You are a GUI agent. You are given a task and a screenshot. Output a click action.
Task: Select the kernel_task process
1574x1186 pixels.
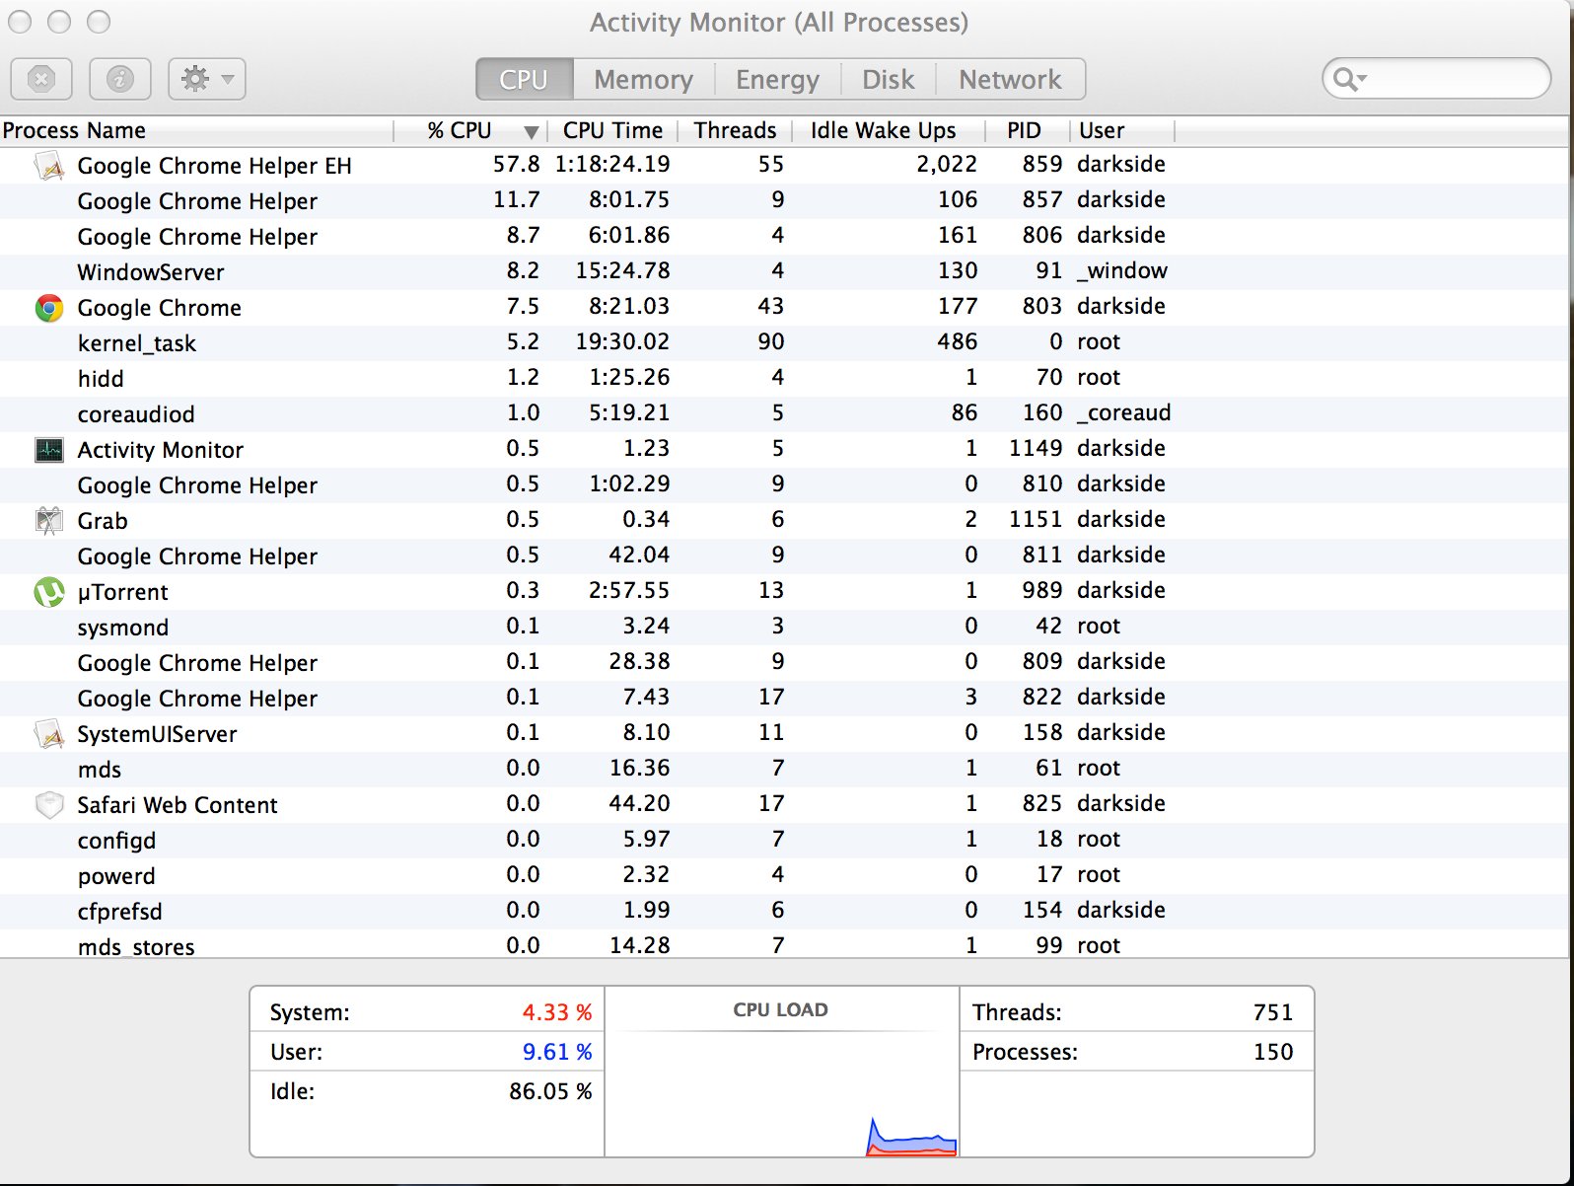click(x=784, y=343)
